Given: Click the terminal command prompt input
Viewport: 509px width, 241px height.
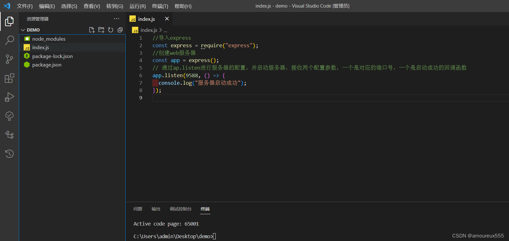Looking at the screenshot, I should point(214,236).
